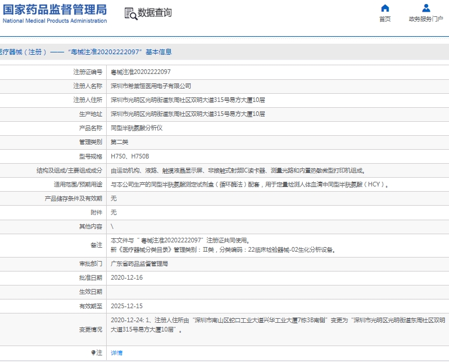Open the 详情 link in the bottom row
Viewport: 449px width, 363px height.
[117, 353]
